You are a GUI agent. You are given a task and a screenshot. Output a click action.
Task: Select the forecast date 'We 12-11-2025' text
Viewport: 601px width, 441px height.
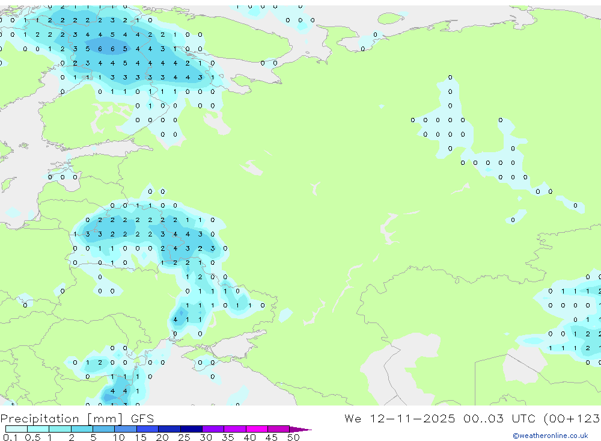pyautogui.click(x=400, y=418)
